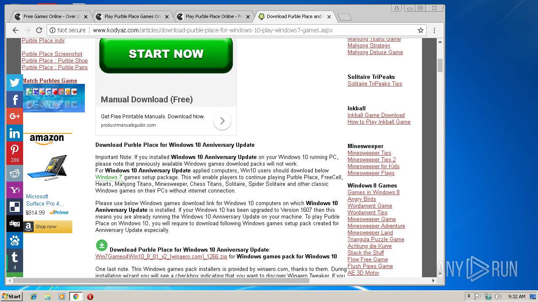Open Mahjong Deluxe Game link
538x302 pixels.
click(375, 52)
